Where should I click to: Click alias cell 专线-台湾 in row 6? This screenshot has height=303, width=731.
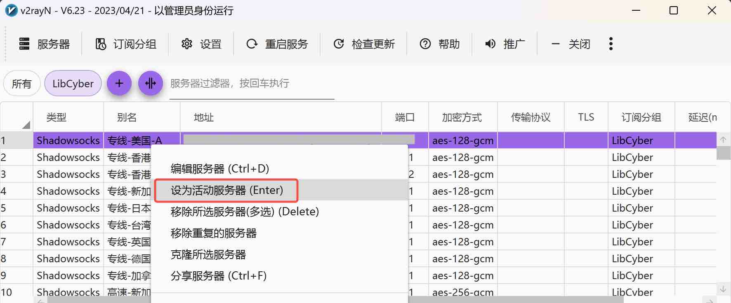tap(127, 225)
